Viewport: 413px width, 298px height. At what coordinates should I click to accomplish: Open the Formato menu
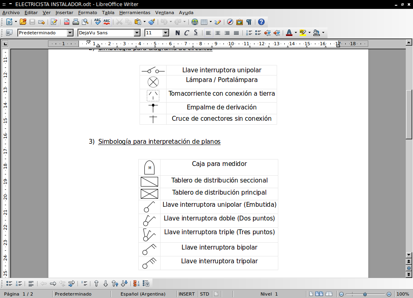point(88,13)
